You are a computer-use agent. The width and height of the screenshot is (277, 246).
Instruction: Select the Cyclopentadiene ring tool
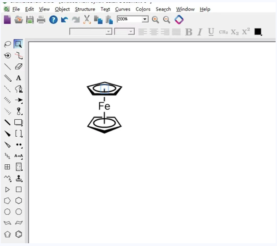7,234
